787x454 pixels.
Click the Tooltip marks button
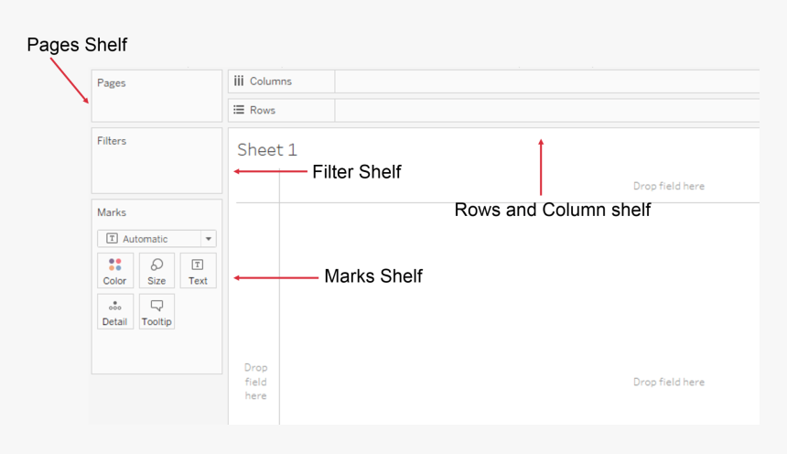pos(156,312)
